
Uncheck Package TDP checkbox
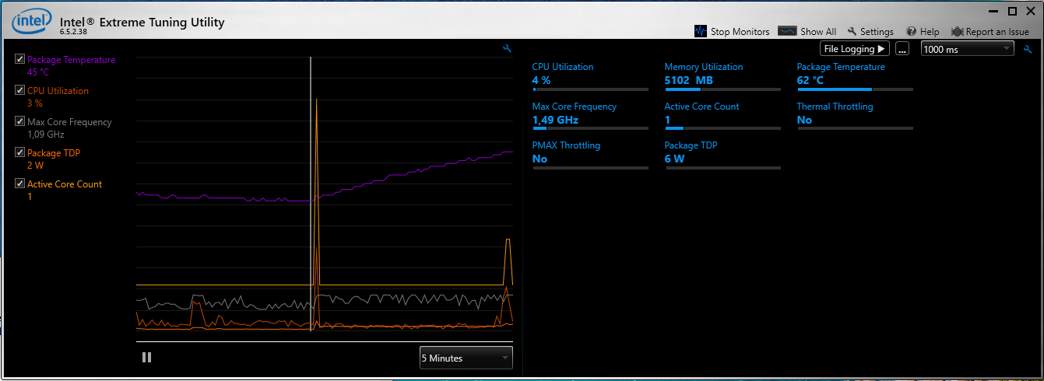click(20, 152)
